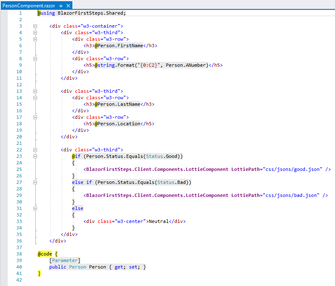Collapse the w3-container div on line 3
This screenshot has height=286, width=335.
(35, 26)
